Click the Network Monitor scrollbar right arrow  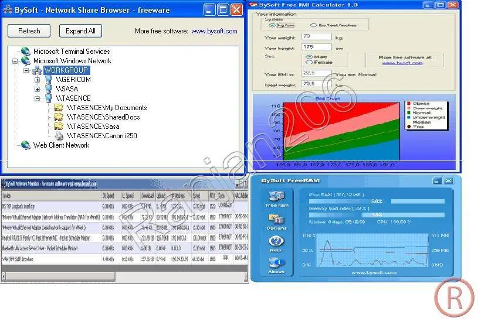[246, 276]
